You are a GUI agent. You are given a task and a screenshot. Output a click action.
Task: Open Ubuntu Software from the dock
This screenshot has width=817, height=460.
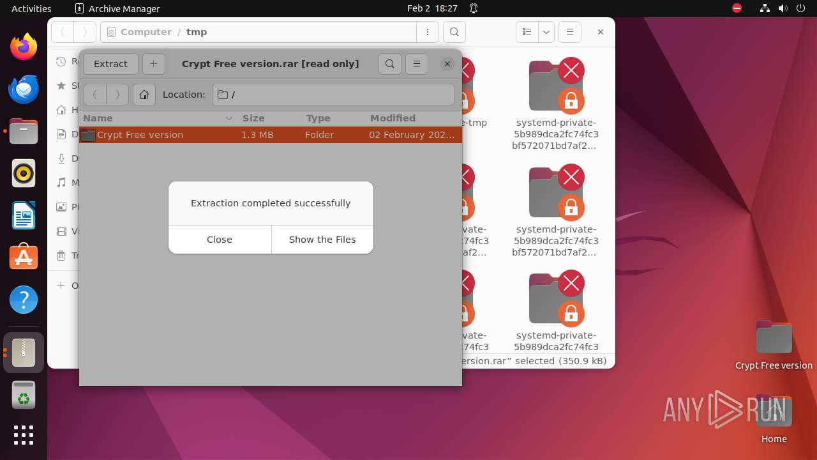[24, 257]
